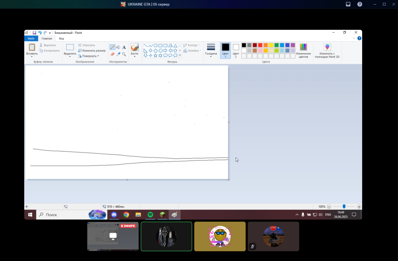398x261 pixels.
Task: Switch to the Вид tab
Action: coord(61,39)
